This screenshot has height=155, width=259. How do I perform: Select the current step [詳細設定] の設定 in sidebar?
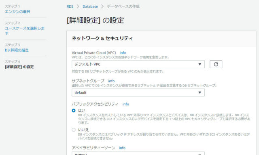[x=19, y=67]
